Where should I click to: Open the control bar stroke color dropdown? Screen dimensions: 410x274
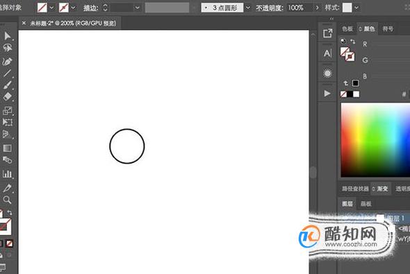tap(73, 8)
